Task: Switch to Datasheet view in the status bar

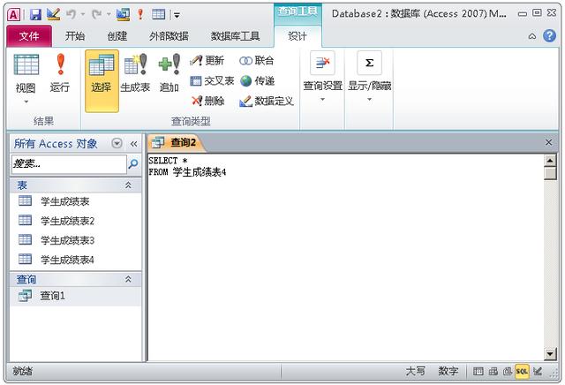Action: coord(478,371)
